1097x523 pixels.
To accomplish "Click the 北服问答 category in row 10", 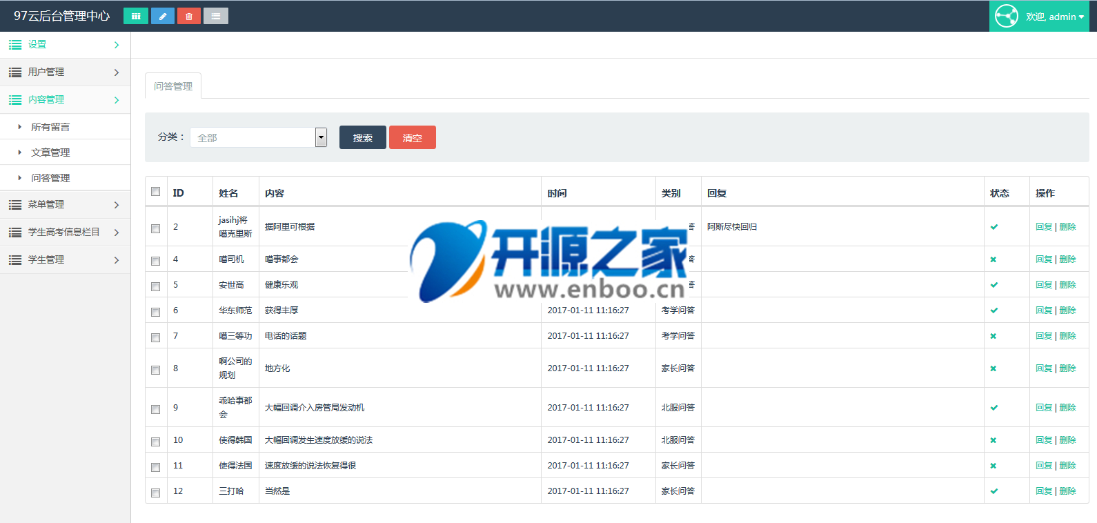I will pos(678,440).
